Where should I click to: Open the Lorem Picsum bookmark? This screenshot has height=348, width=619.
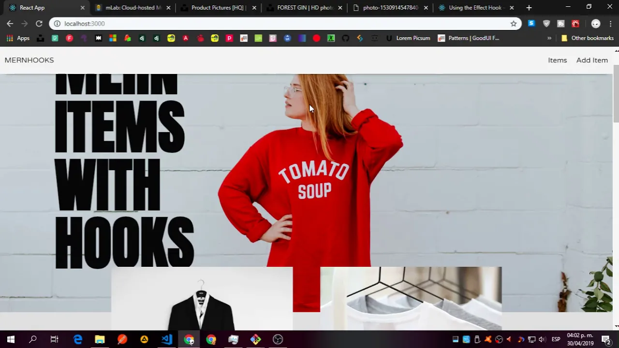coord(408,38)
